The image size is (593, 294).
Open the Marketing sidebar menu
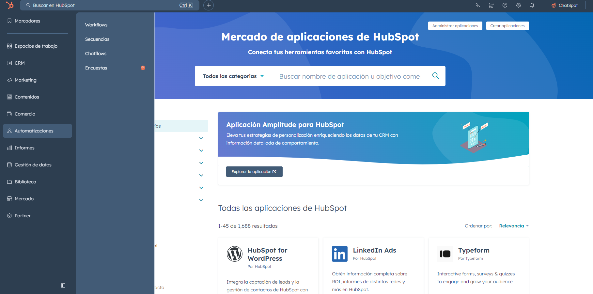click(x=38, y=80)
